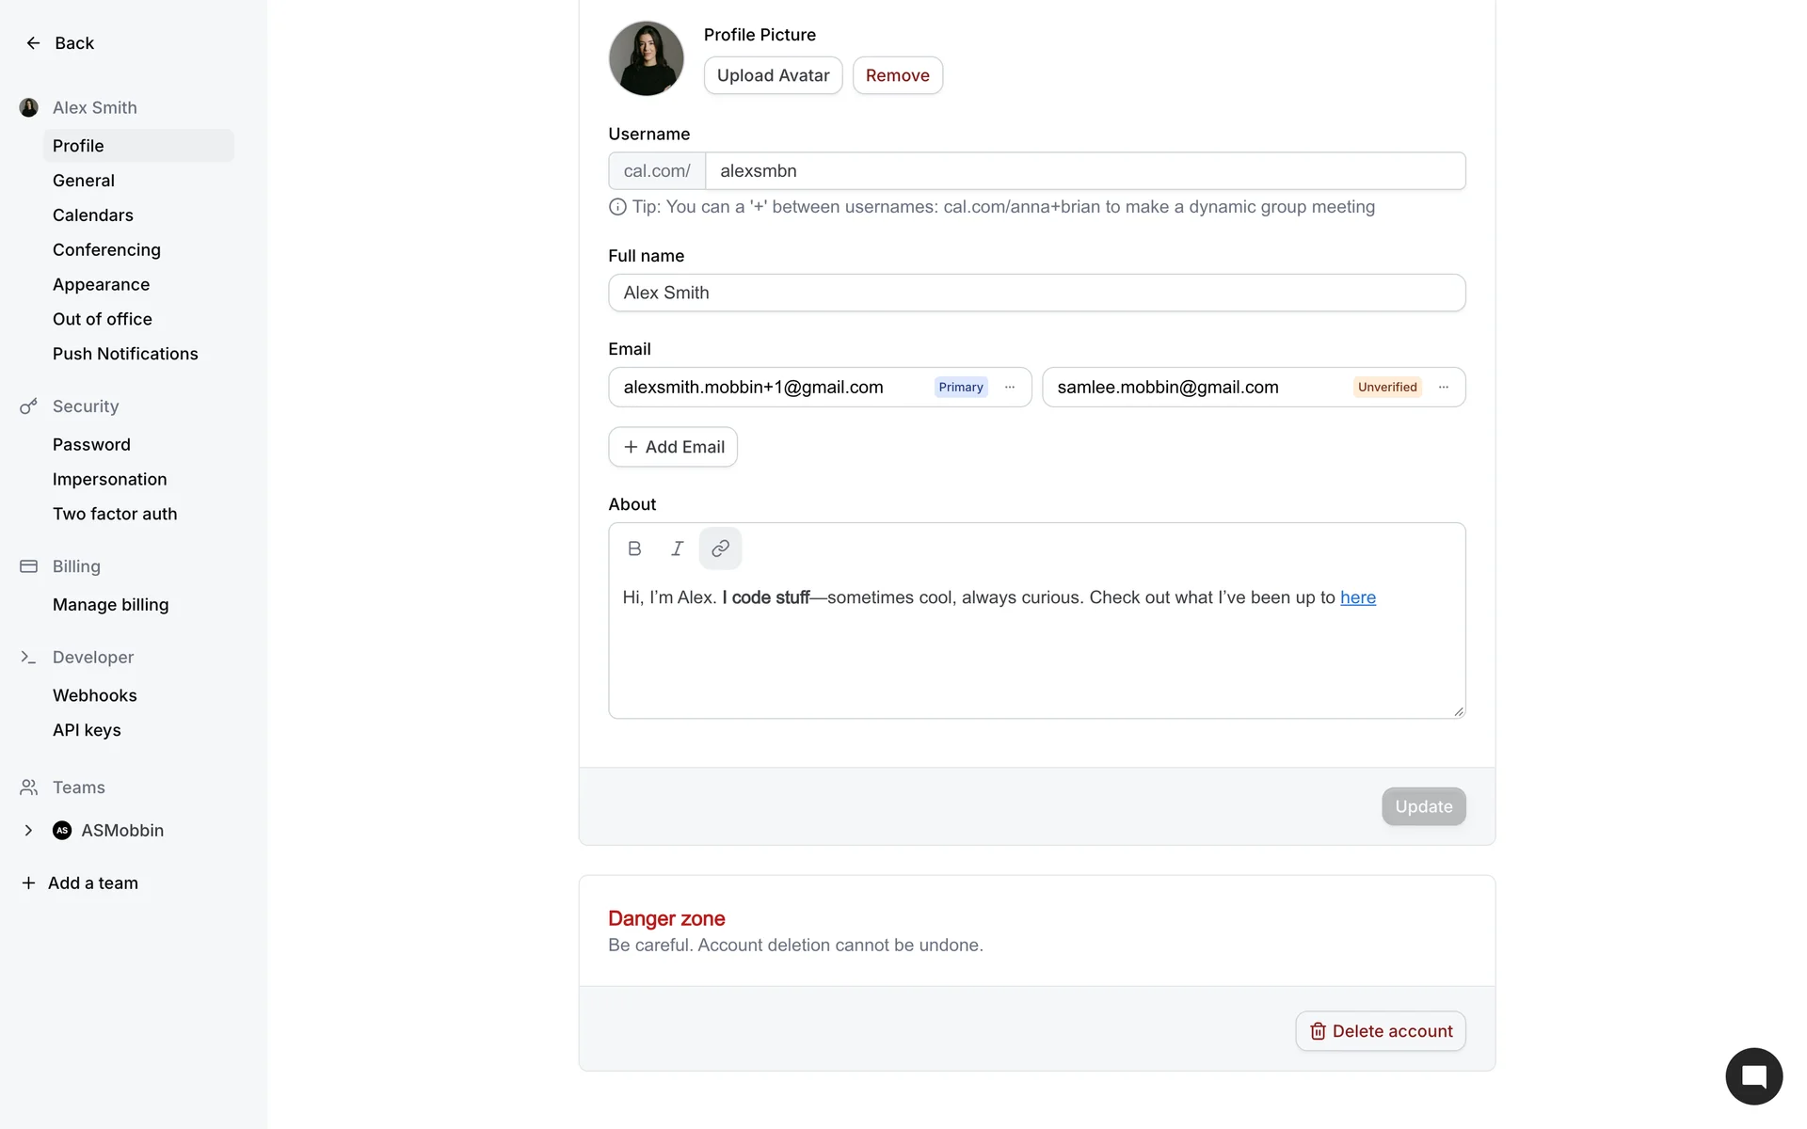Screen dimensions: 1807x1129
Task: Click the tip info icon under Username
Action: [617, 207]
